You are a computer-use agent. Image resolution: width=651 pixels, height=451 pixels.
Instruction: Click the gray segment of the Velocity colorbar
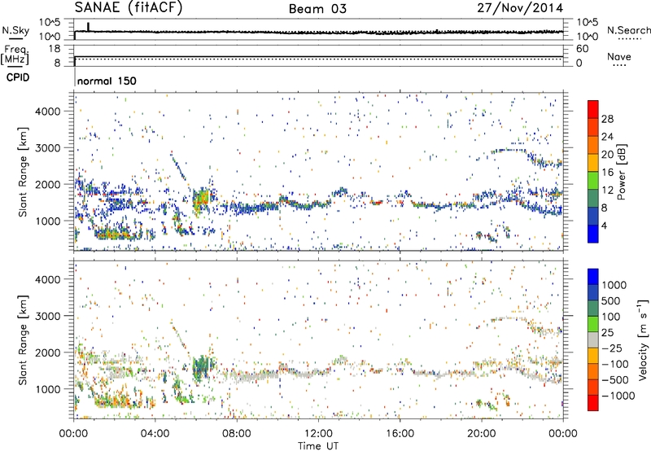tap(593, 339)
